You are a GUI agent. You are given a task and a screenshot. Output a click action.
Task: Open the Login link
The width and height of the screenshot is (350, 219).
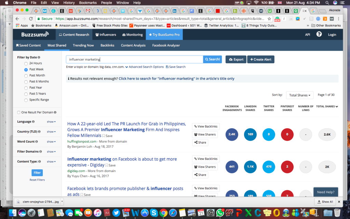coord(332,35)
